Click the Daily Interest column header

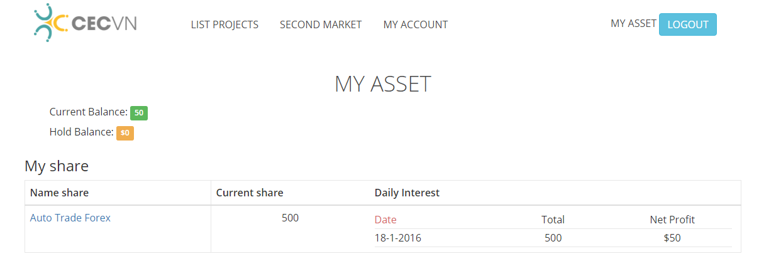click(x=407, y=193)
